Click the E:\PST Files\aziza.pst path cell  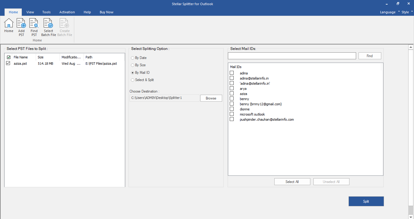click(101, 64)
